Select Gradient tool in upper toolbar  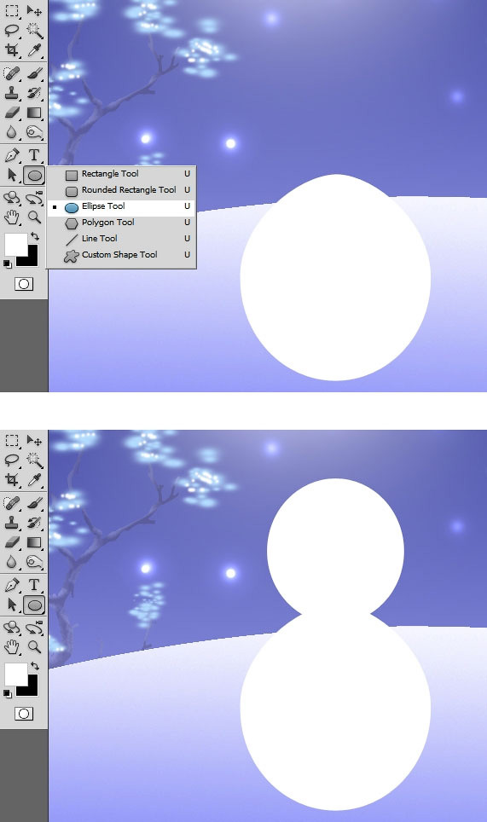(35, 113)
